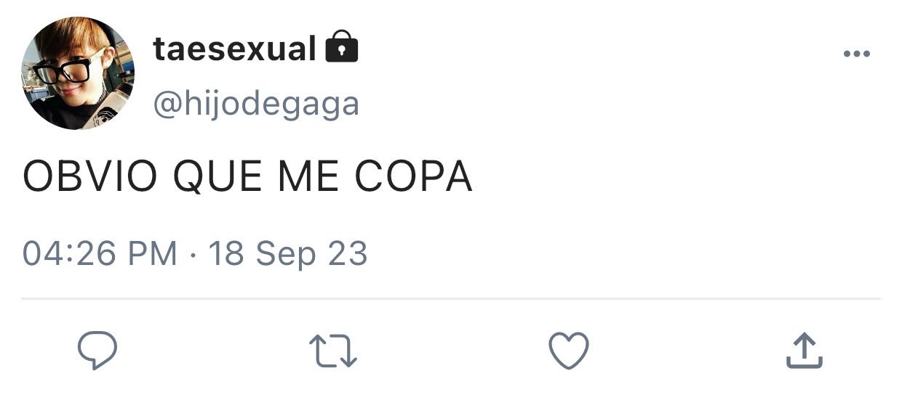Click the PM text in the timestamp
The height and width of the screenshot is (400, 902).
click(x=153, y=254)
